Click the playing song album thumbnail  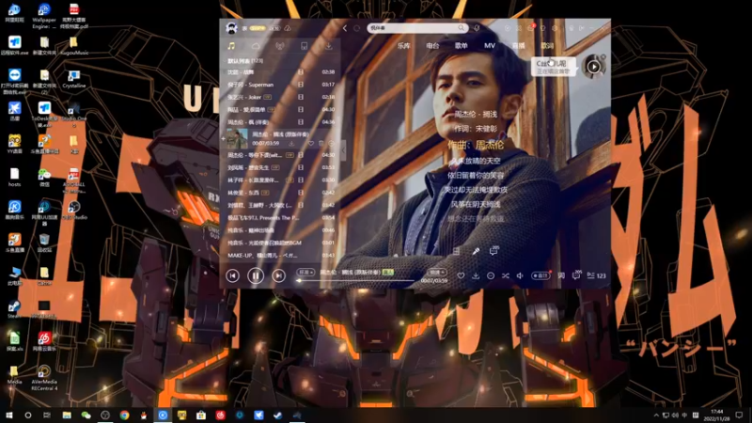(237, 138)
